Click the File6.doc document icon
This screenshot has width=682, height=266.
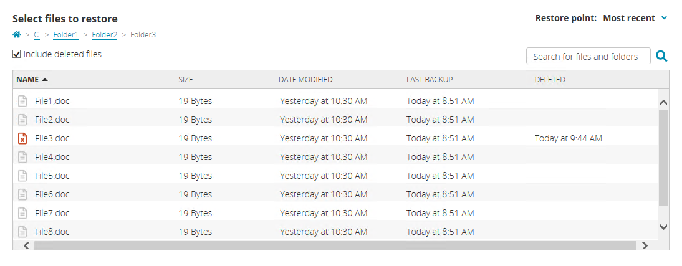coord(22,194)
